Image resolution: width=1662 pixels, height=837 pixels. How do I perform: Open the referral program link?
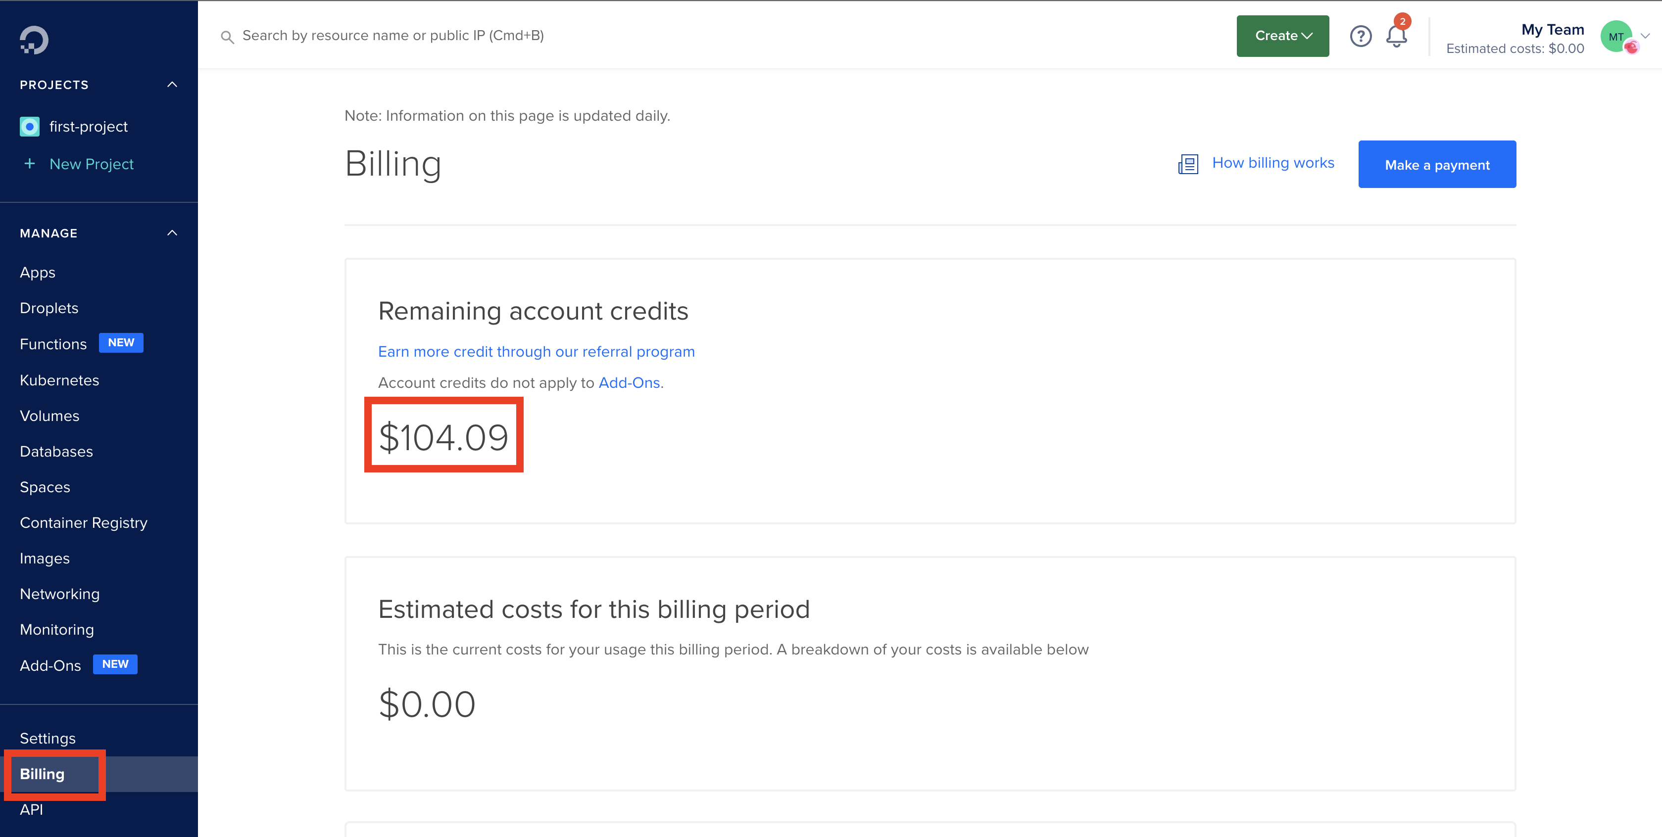(536, 351)
